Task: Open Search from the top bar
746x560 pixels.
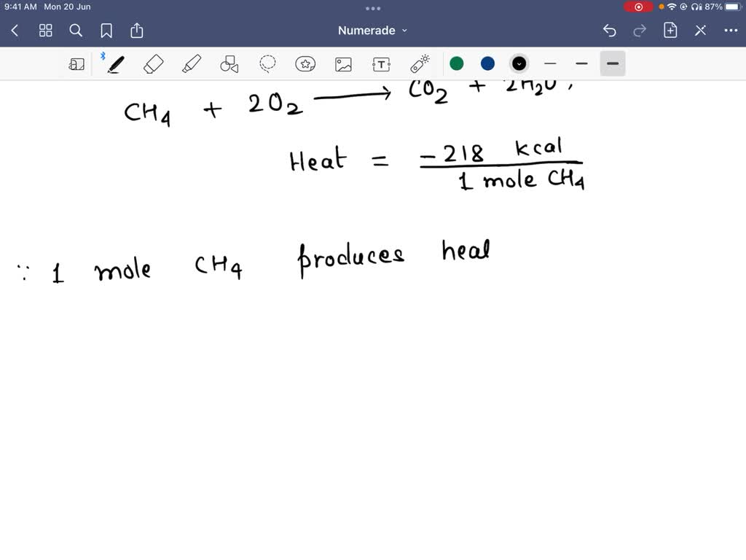Action: click(x=76, y=31)
